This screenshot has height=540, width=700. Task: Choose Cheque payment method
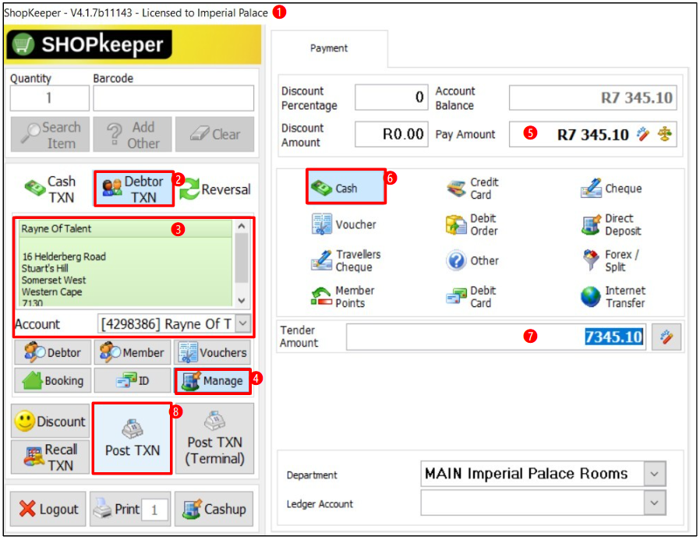click(610, 189)
